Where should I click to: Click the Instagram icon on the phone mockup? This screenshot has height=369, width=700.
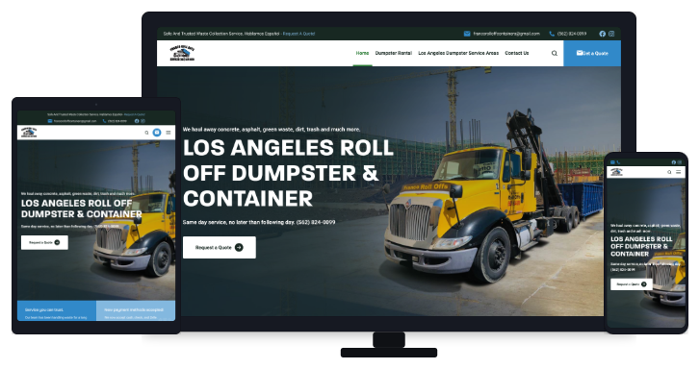tap(680, 162)
